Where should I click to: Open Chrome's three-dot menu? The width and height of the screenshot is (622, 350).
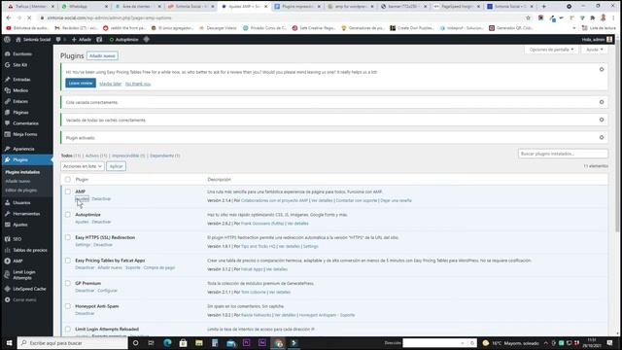[x=613, y=17]
